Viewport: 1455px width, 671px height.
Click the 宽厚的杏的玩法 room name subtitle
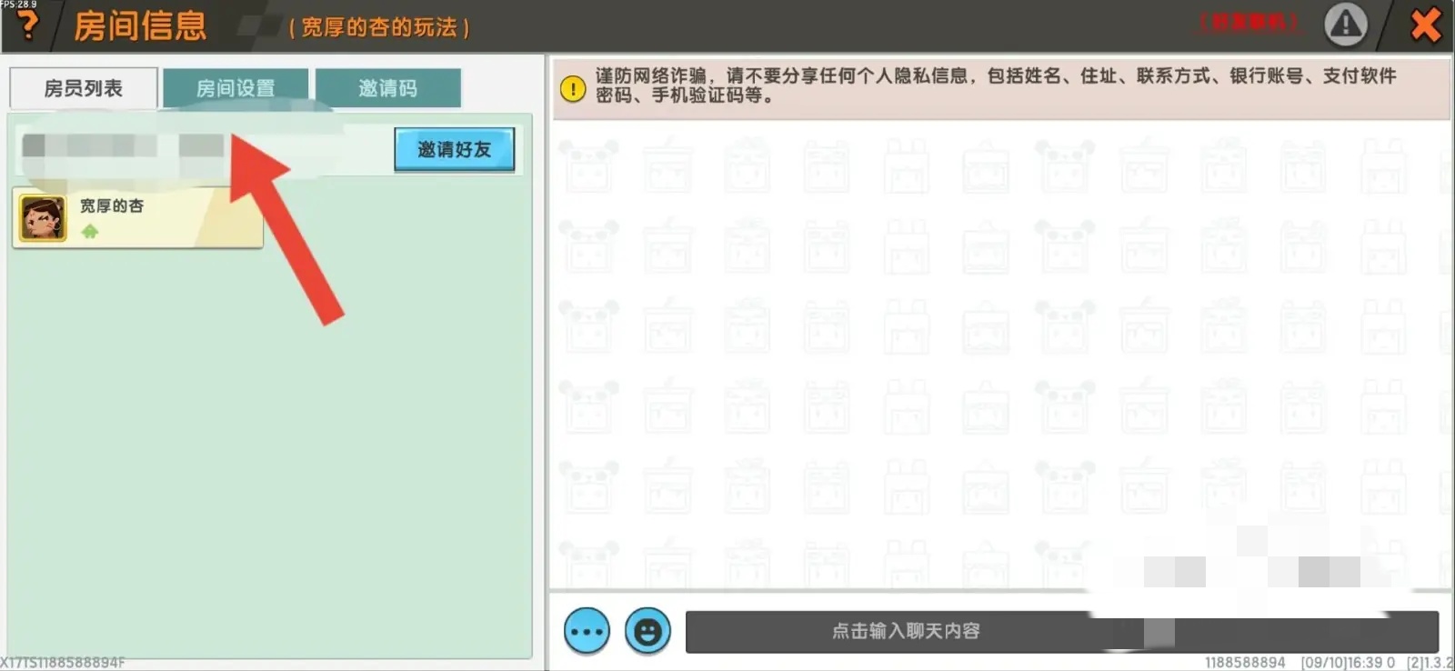378,28
